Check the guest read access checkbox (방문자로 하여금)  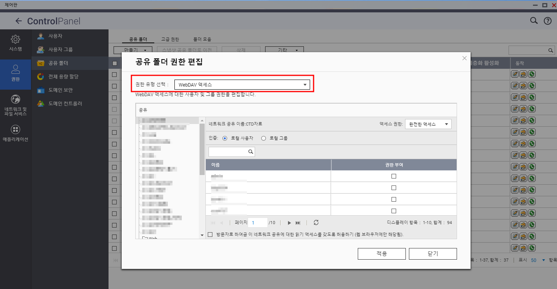point(210,235)
